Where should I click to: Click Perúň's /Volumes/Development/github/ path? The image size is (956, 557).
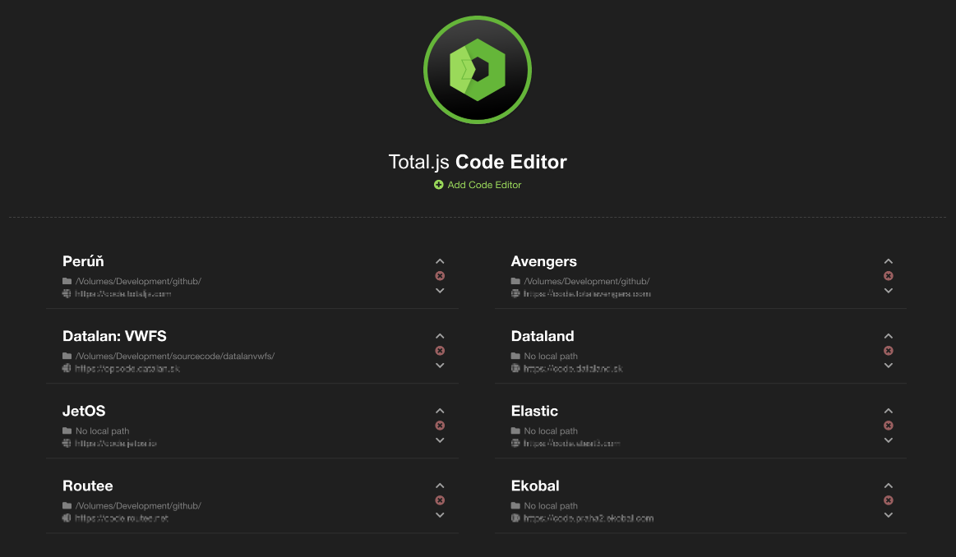pos(138,282)
